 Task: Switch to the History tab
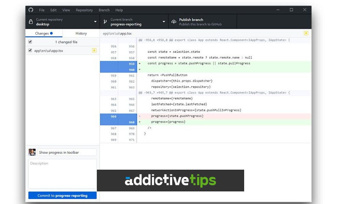coord(81,33)
